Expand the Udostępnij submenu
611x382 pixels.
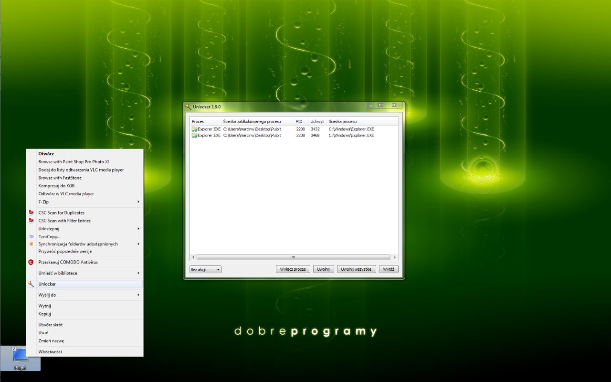(138, 229)
